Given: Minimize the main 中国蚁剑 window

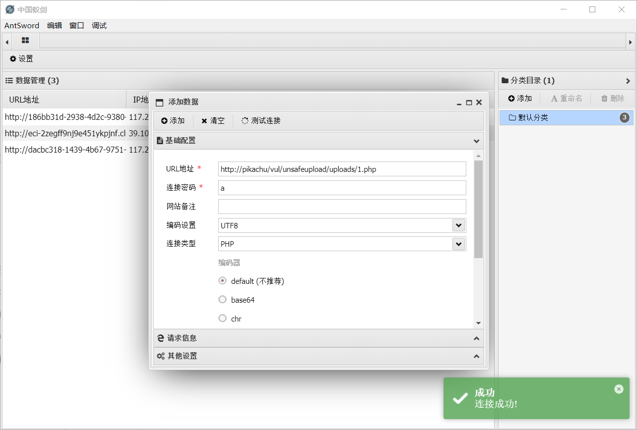Looking at the screenshot, I should click(x=563, y=9).
